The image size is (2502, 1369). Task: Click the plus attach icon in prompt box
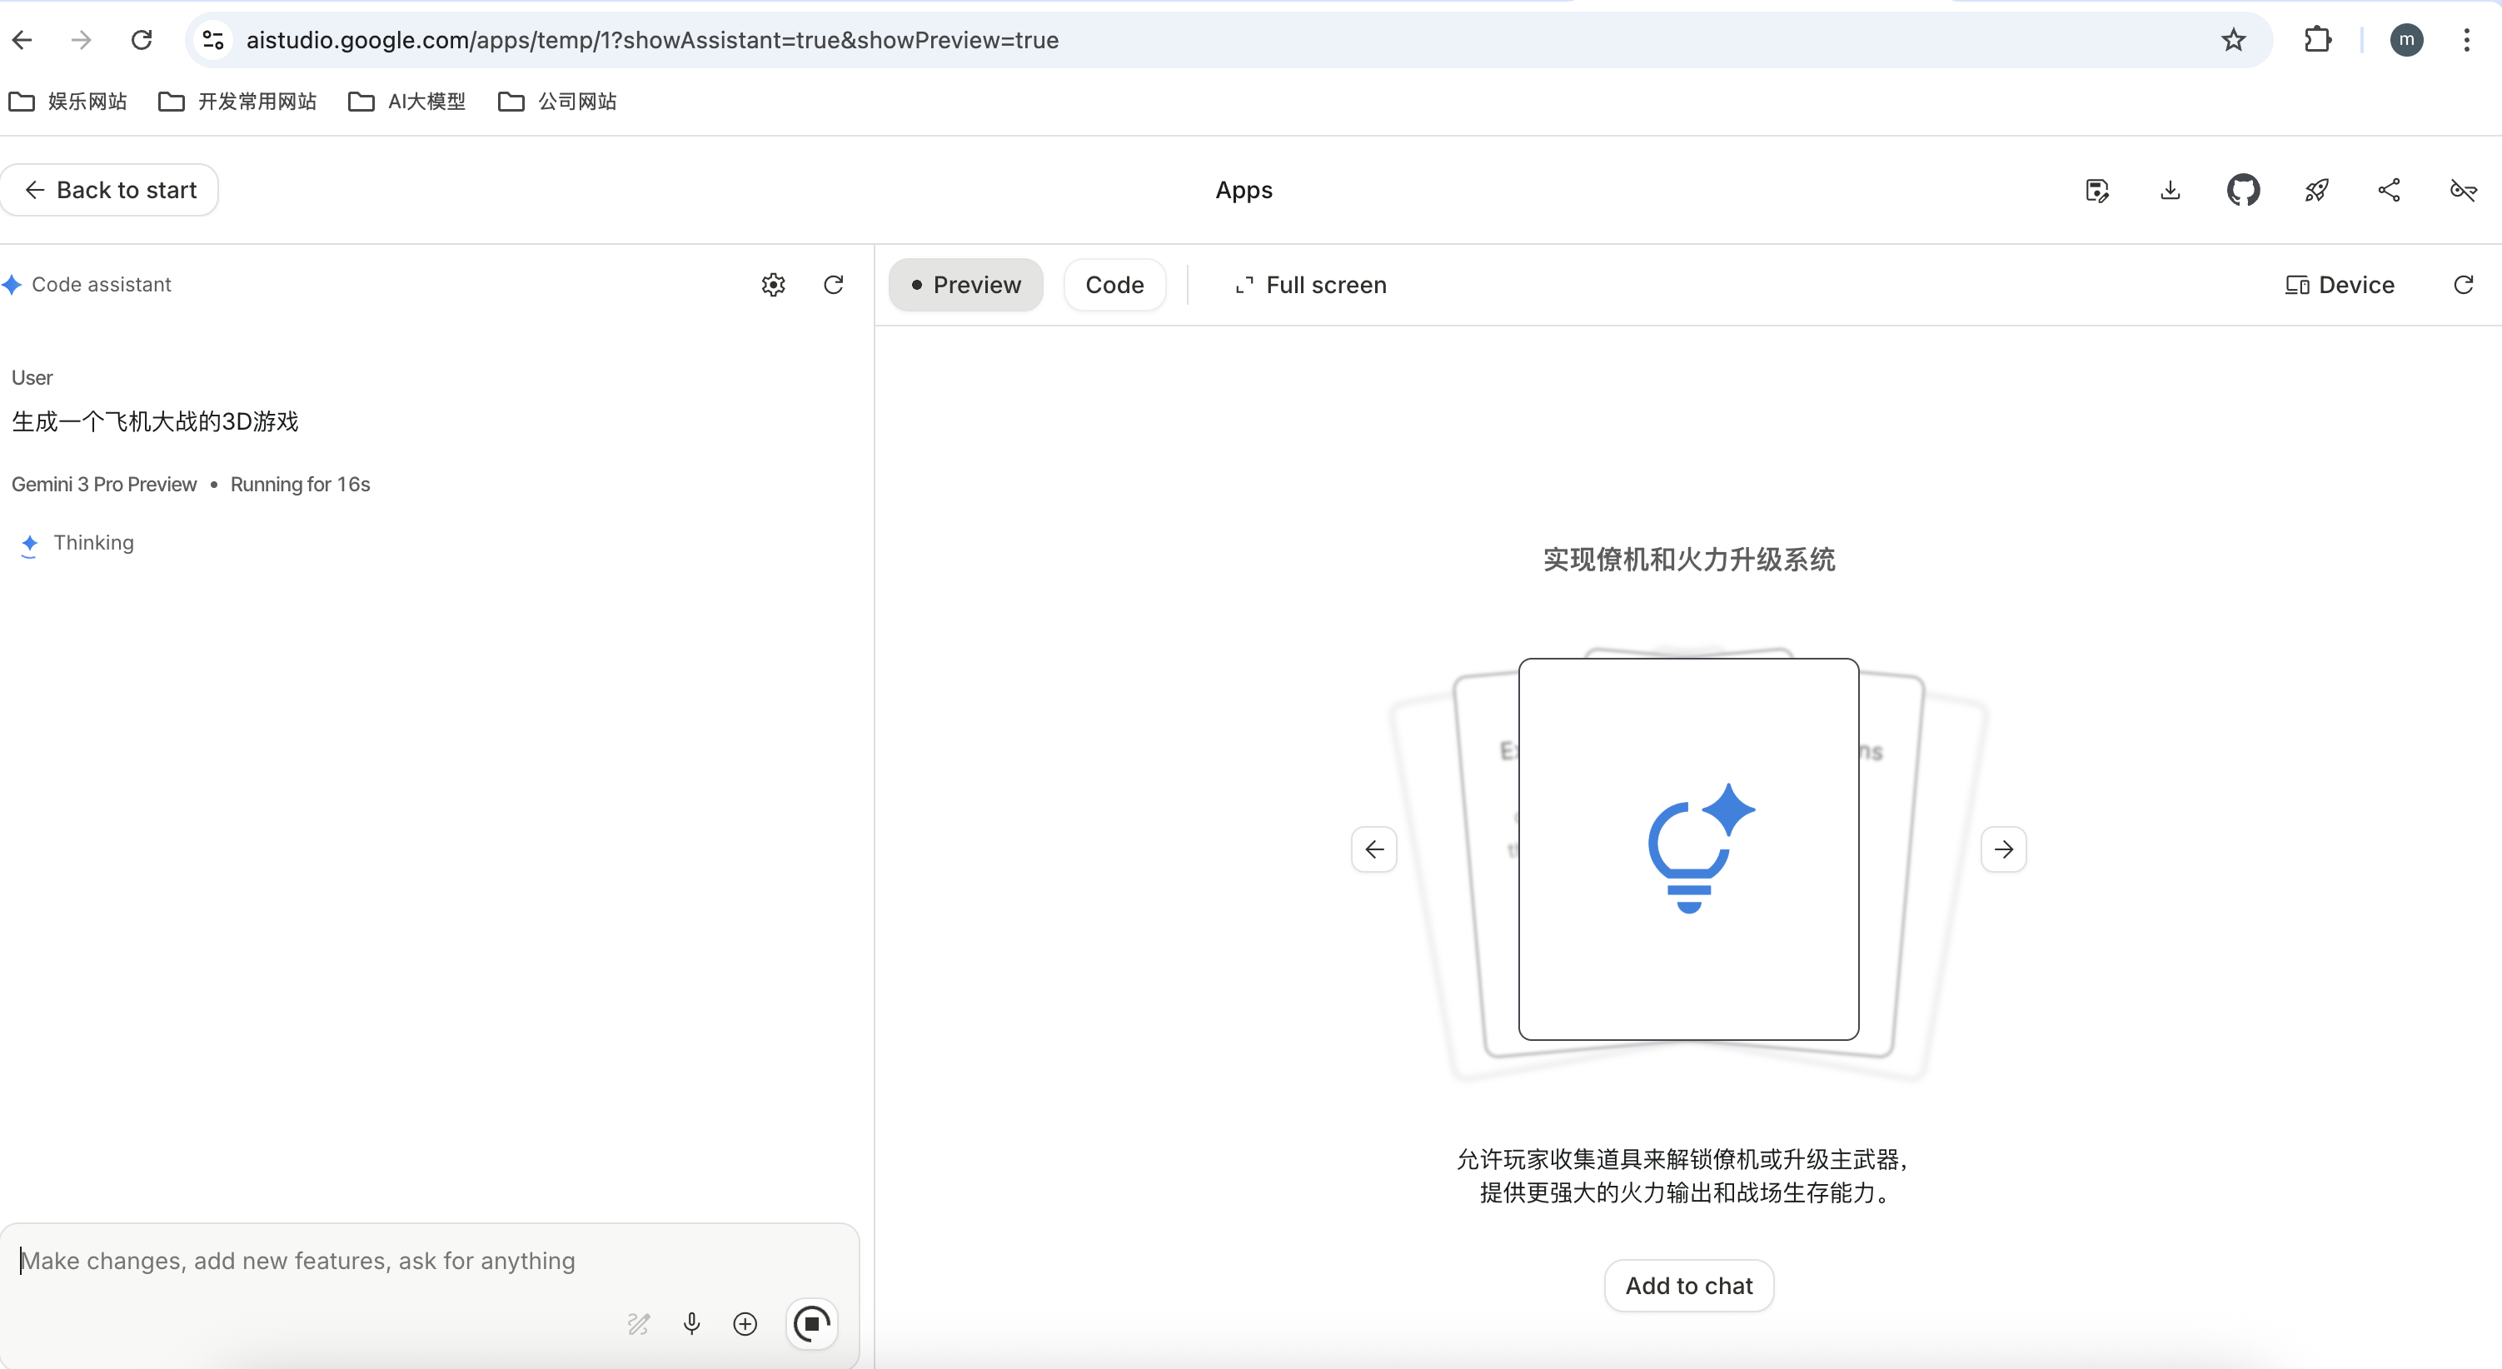[x=745, y=1323]
